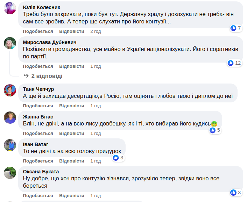The height and width of the screenshot is (202, 247).
Task: Click the like reaction icon showing 12
Action: (x=231, y=63)
